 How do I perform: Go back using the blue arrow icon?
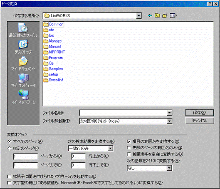[x=150, y=15]
